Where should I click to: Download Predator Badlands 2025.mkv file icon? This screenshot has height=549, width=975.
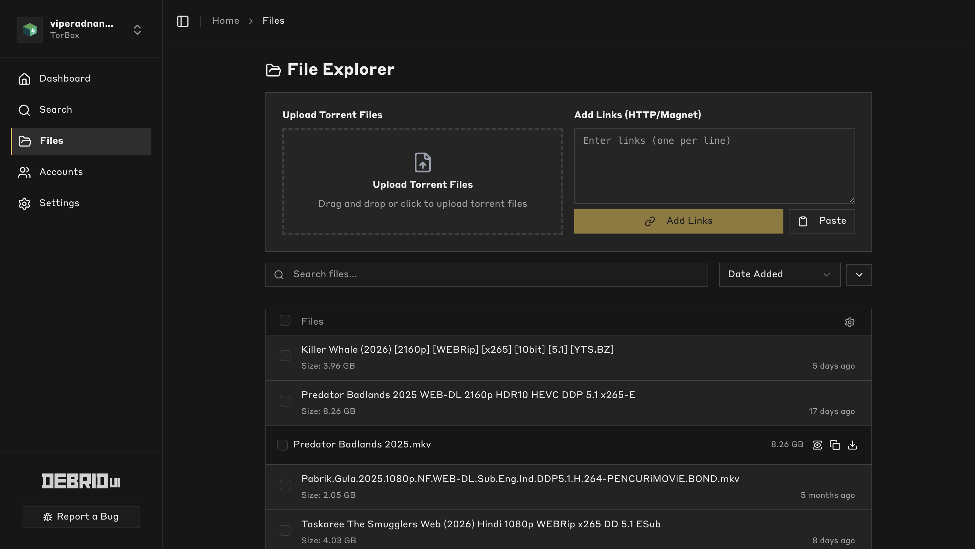(852, 445)
